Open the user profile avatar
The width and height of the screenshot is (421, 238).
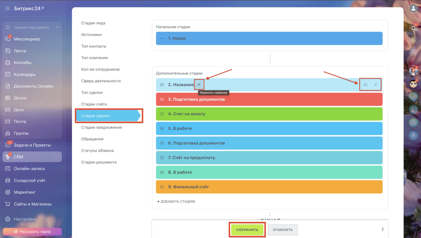413,9
